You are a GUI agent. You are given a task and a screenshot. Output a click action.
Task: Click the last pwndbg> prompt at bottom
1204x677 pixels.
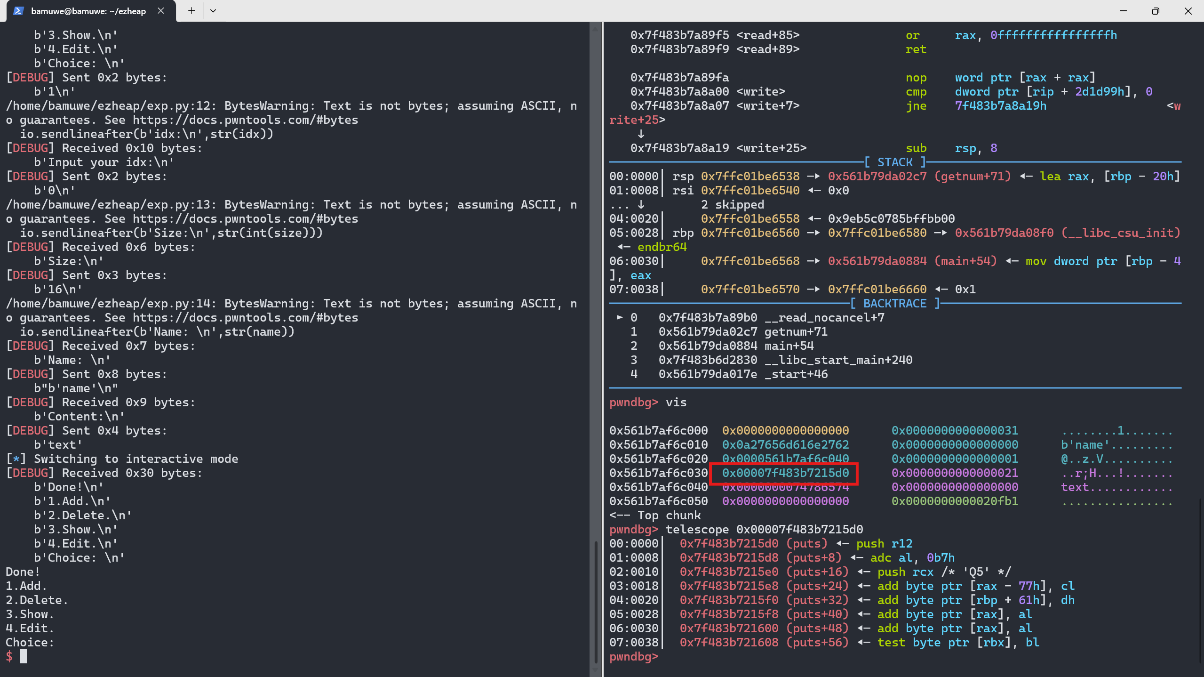[633, 657]
